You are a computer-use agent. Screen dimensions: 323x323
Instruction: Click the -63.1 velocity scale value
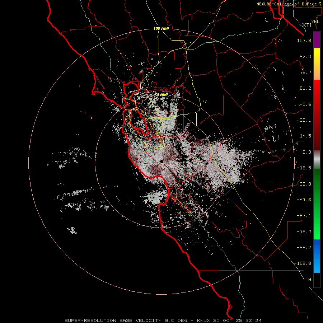click(x=304, y=216)
